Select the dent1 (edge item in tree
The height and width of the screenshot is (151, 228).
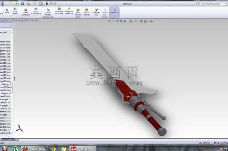(5, 42)
